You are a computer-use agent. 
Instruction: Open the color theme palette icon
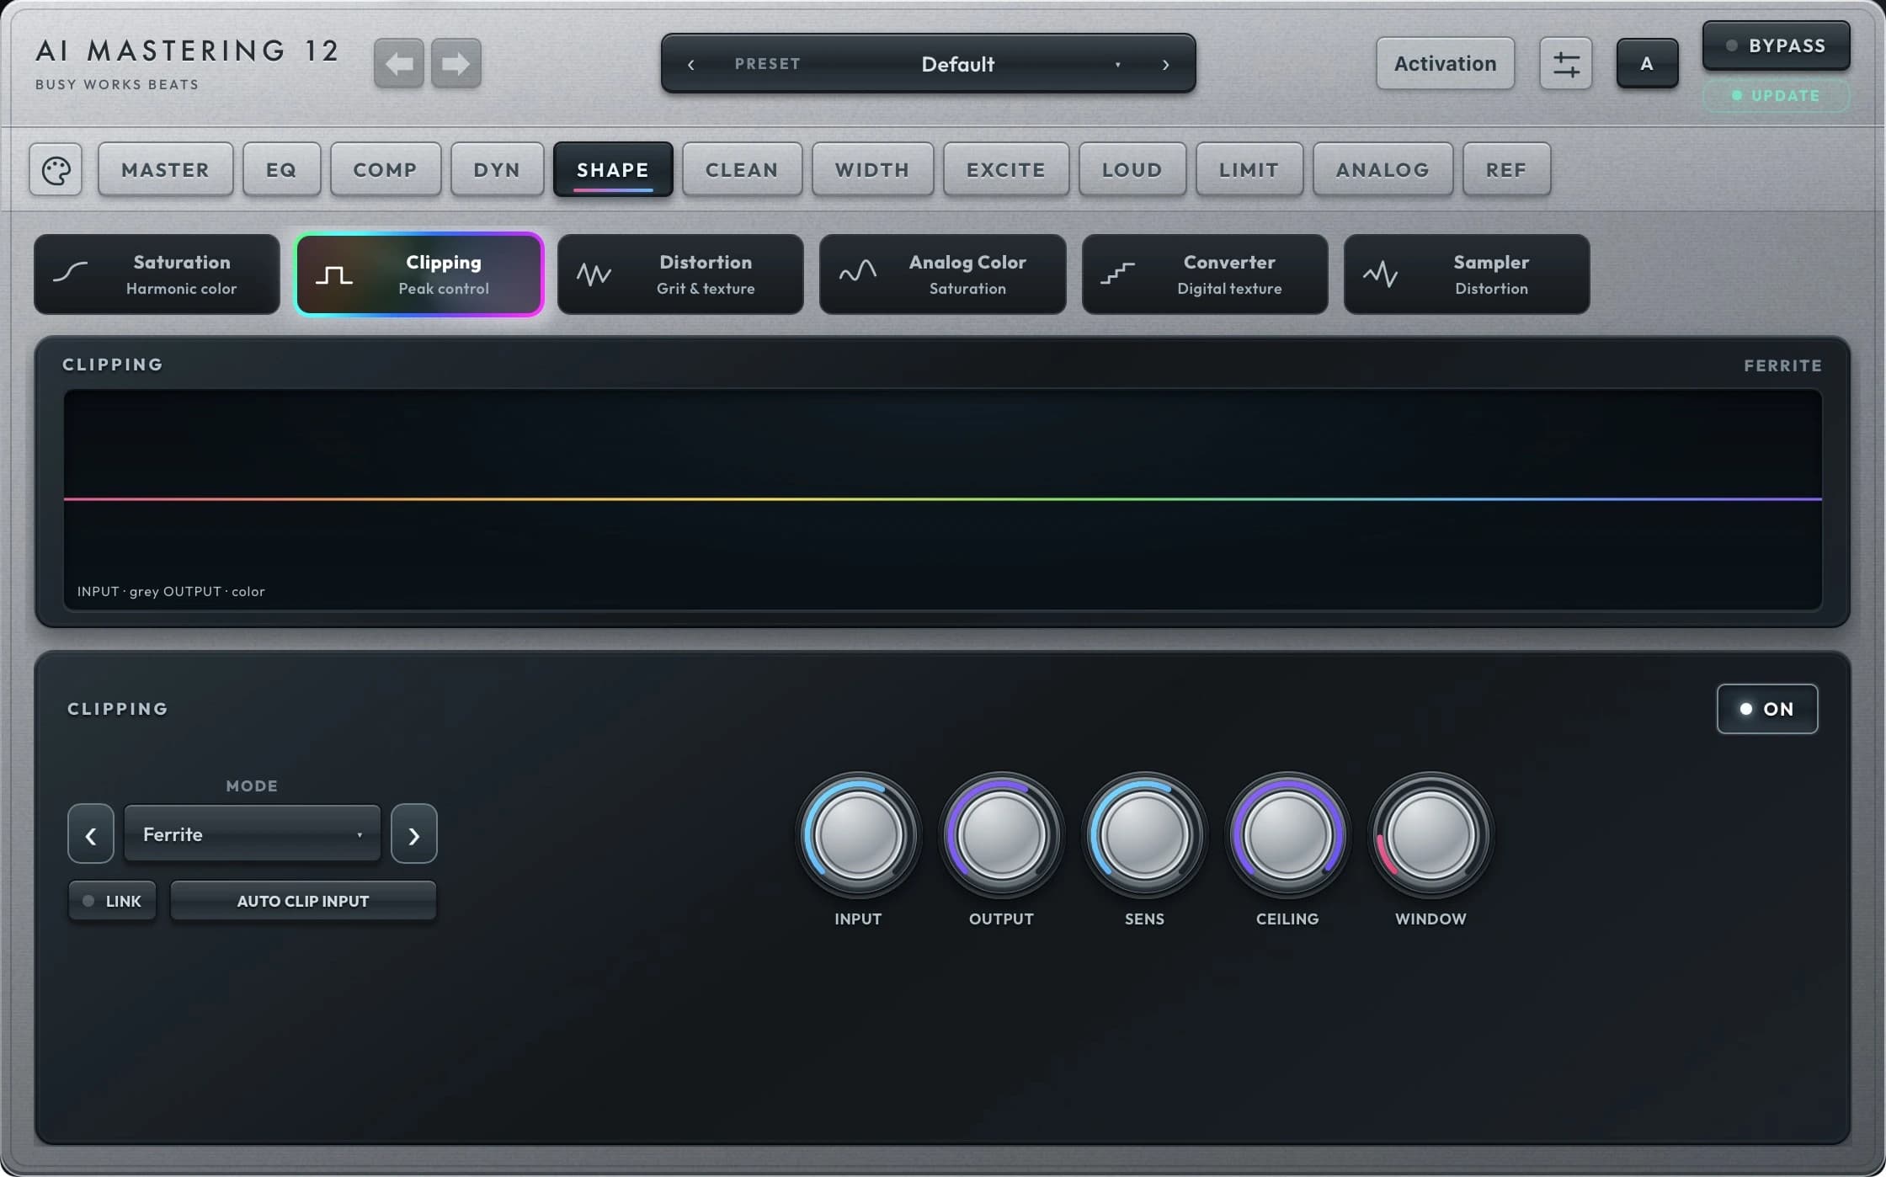point(56,170)
